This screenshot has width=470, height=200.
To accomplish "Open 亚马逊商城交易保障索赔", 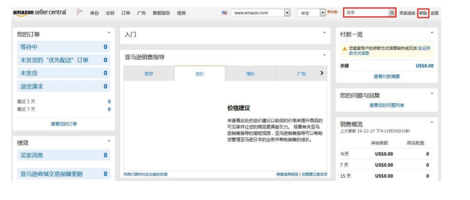I will click(x=64, y=174).
